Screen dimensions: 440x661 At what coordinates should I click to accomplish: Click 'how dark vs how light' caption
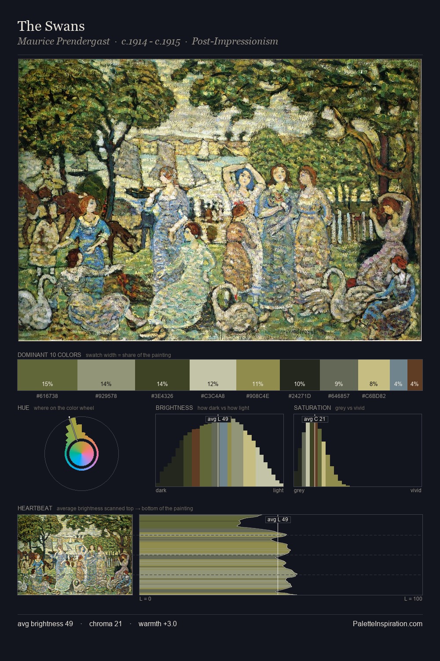point(224,408)
